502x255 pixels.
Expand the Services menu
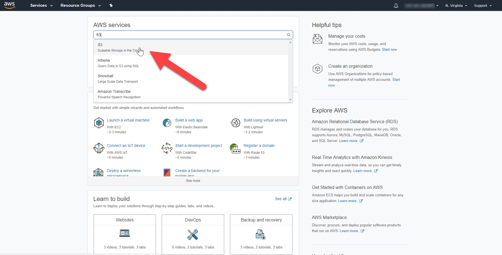[x=41, y=5]
